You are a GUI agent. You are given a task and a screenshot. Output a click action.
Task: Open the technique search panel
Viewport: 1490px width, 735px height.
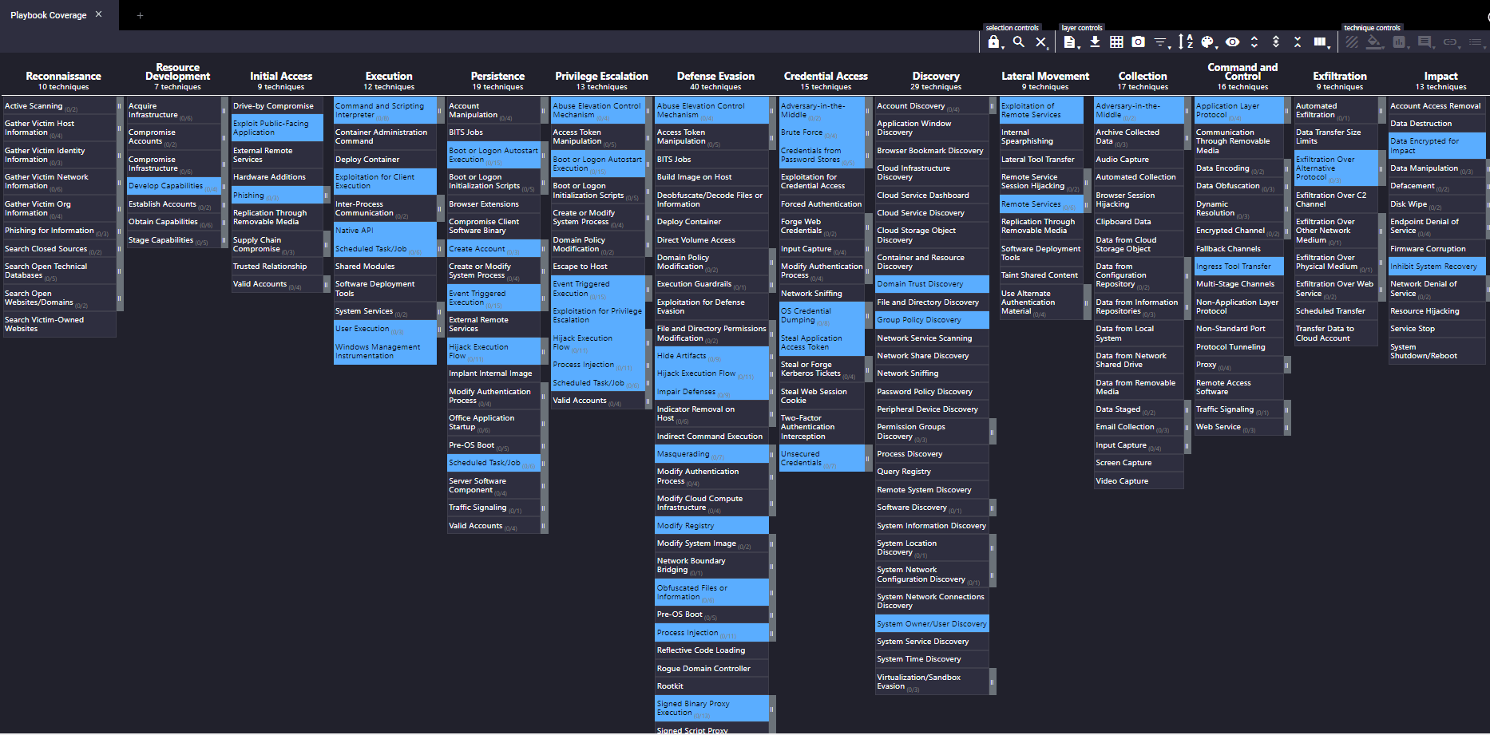(x=1018, y=42)
